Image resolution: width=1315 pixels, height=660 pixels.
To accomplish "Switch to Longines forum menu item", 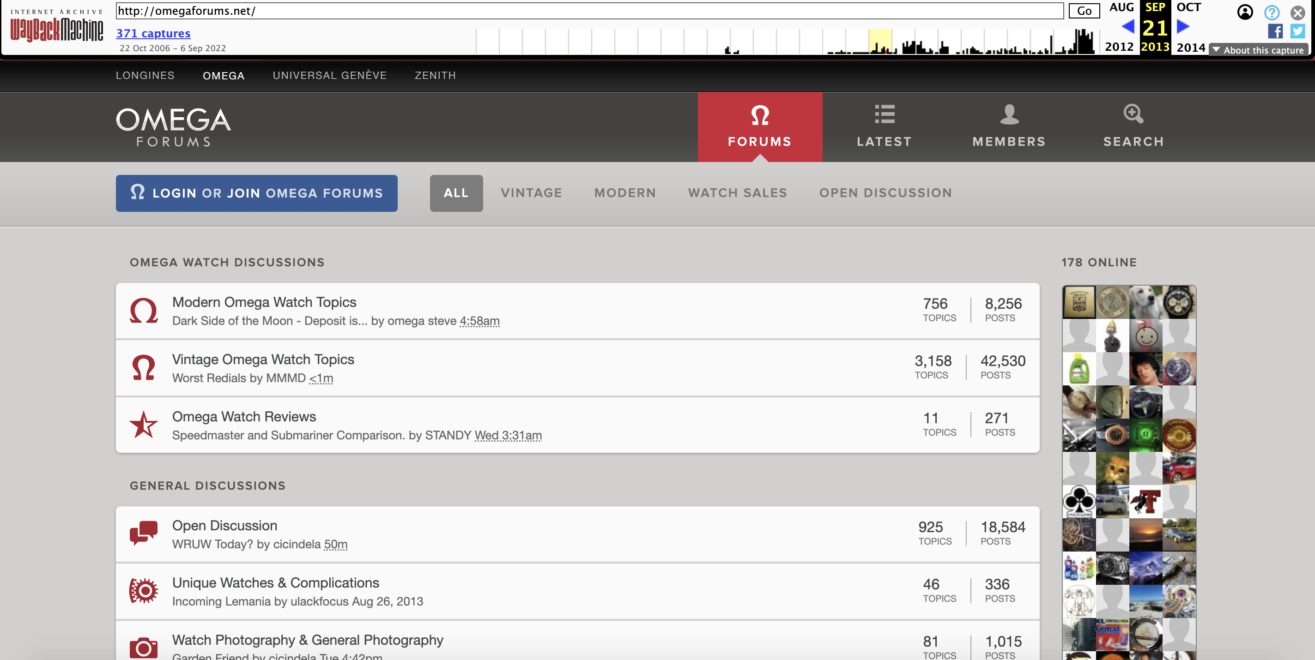I will [145, 76].
